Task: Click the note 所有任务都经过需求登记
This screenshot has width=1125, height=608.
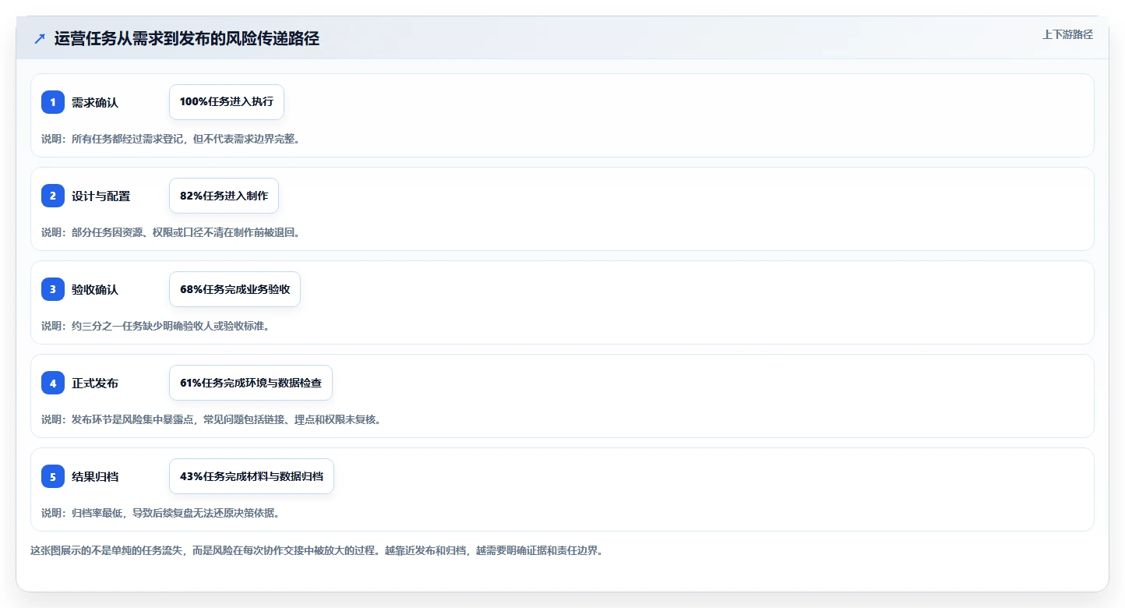Action: tap(171, 139)
